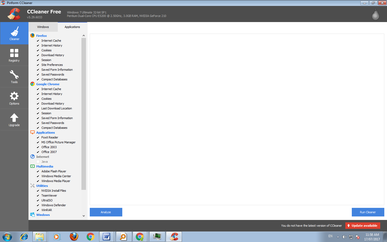Screen dimensions: 387x242
Task: Click the Applications monitor category icon
Action: click(x=33, y=132)
